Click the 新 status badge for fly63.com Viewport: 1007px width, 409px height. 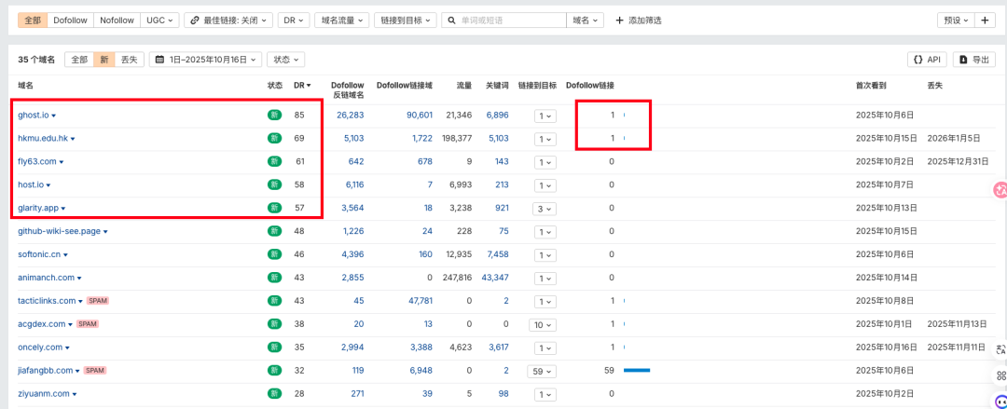274,162
